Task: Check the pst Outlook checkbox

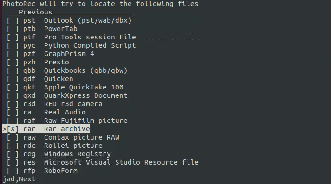Action: [x=13, y=20]
